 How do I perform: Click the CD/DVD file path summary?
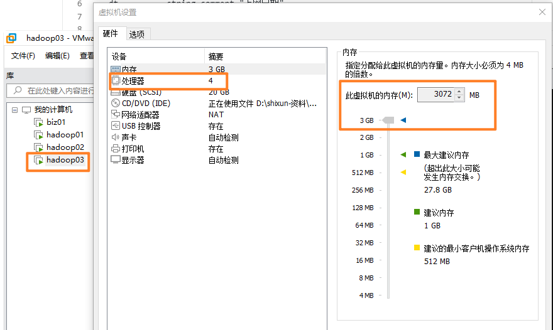263,104
